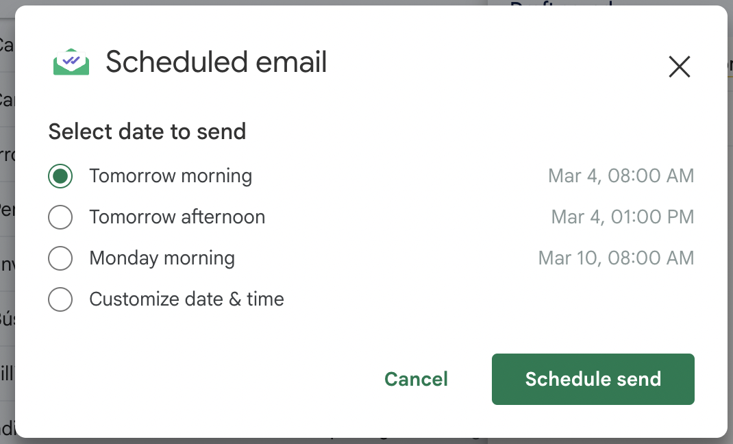Click the "Tomorrow afternoon" option label
The width and height of the screenshot is (733, 444).
tap(177, 217)
